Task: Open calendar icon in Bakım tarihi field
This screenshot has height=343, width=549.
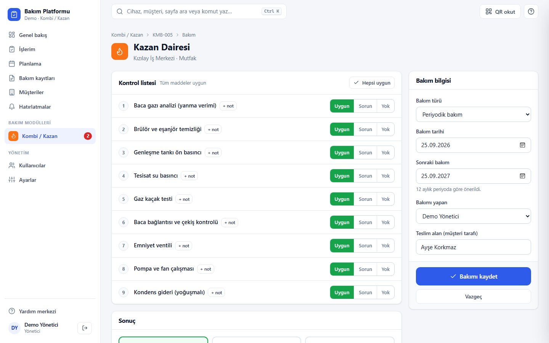Action: [x=522, y=145]
